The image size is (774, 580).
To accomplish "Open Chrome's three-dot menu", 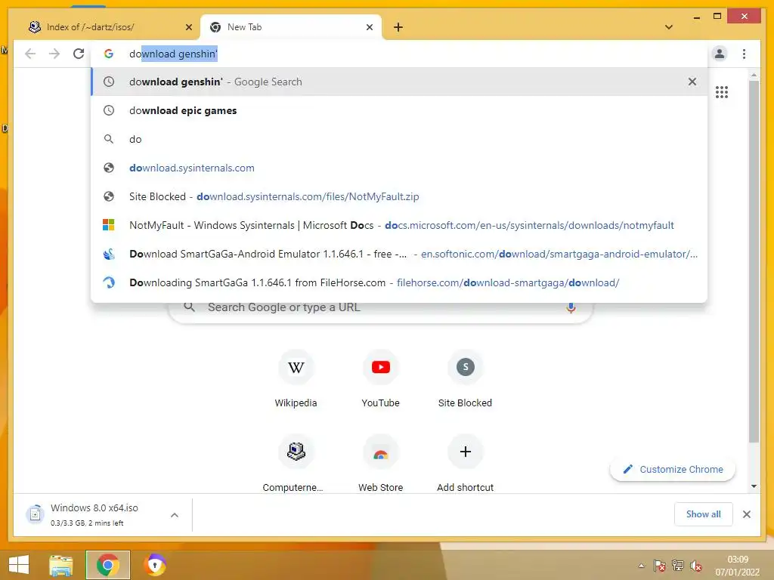I will 744,54.
